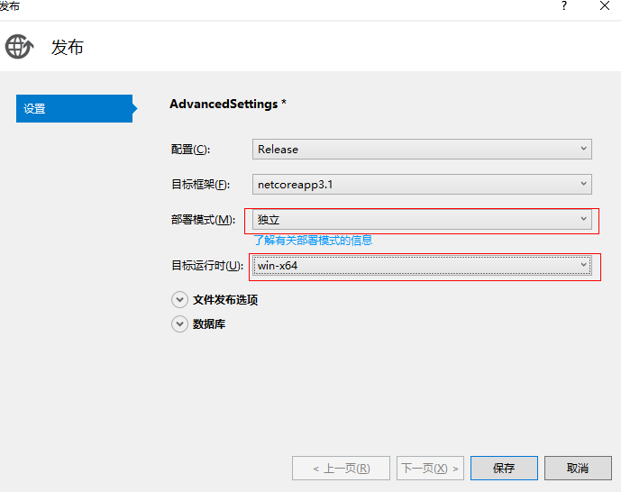
Task: Open the 了解有关部署模式的信息 link
Action: [313, 241]
